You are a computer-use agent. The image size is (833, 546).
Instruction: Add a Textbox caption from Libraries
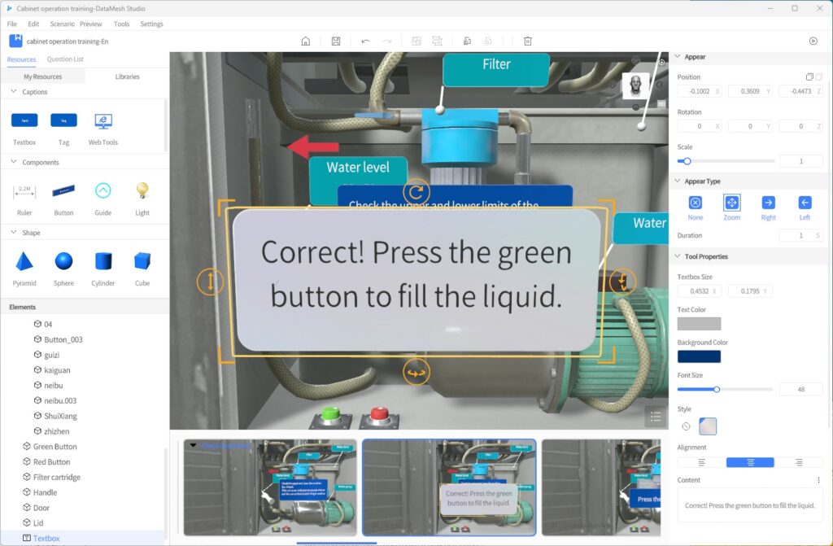coord(24,121)
